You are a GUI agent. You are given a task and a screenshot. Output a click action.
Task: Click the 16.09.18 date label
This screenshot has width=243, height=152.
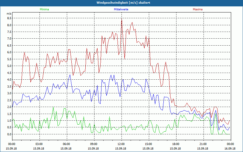point(230,148)
